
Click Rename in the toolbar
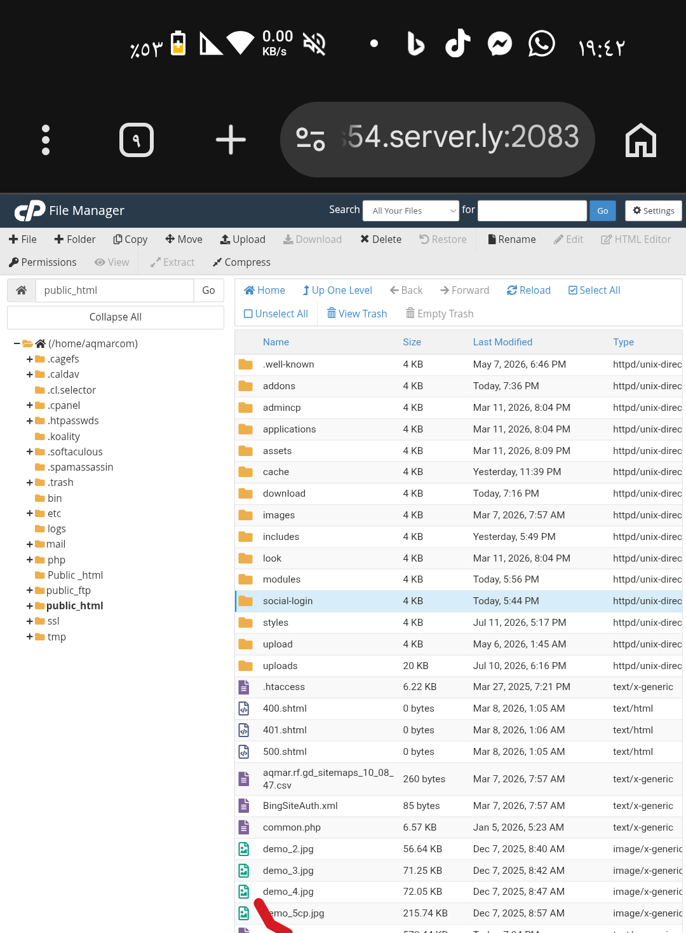[x=511, y=239]
